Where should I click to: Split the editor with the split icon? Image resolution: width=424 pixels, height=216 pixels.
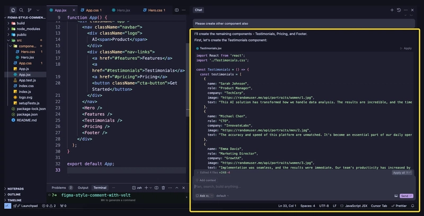click(176, 10)
